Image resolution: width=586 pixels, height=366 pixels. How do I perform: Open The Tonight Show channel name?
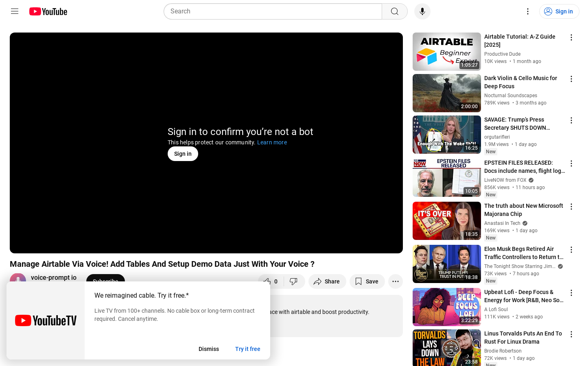[520, 266]
